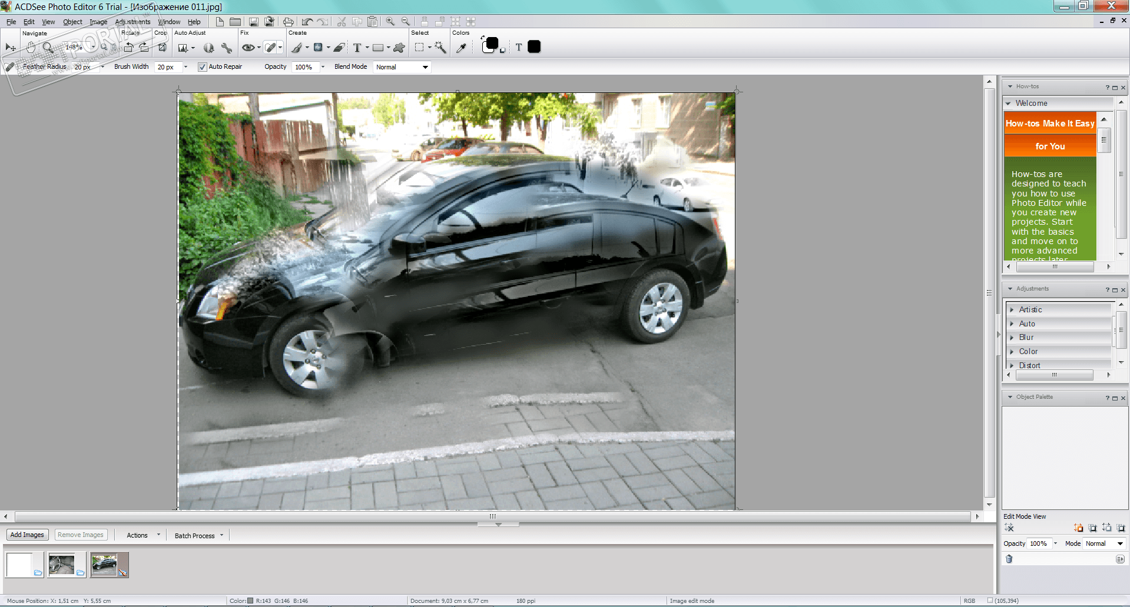Select the Crop tool

pyautogui.click(x=162, y=48)
